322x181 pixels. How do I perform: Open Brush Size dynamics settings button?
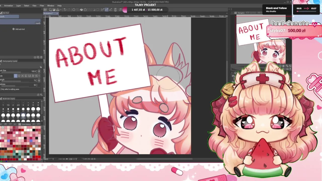(x=39, y=71)
